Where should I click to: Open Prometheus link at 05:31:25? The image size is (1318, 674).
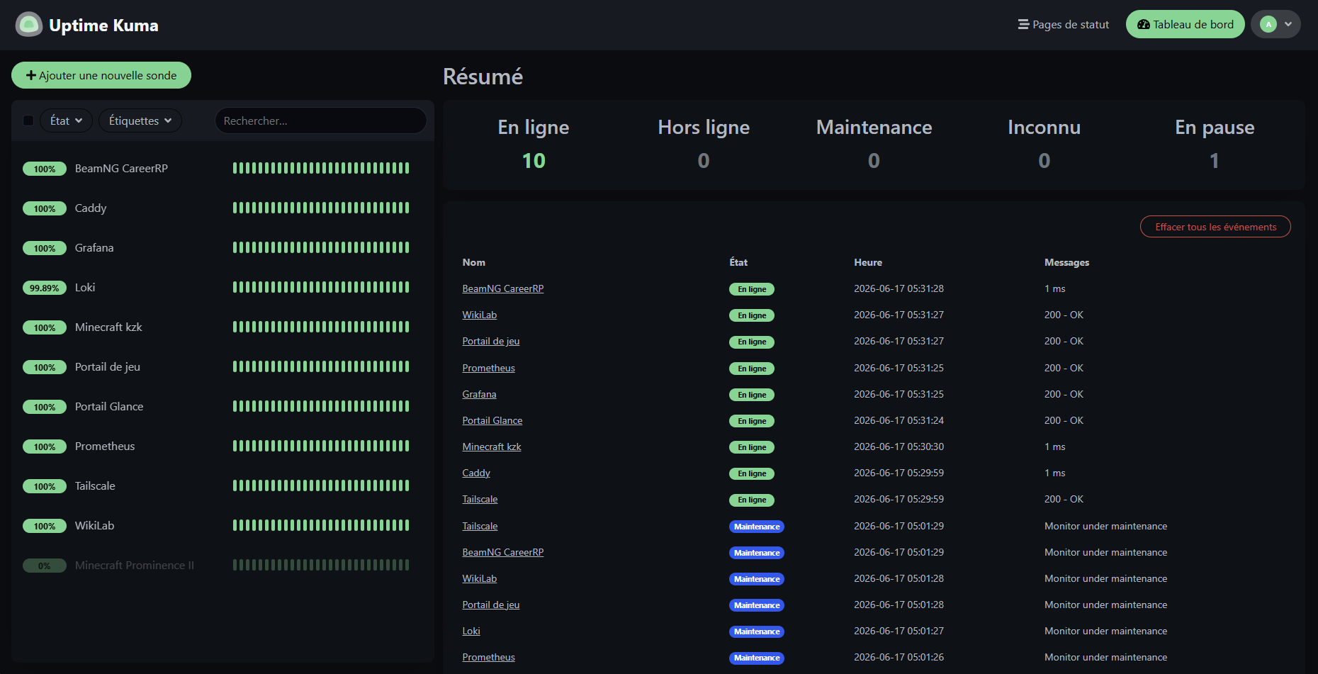[489, 368]
